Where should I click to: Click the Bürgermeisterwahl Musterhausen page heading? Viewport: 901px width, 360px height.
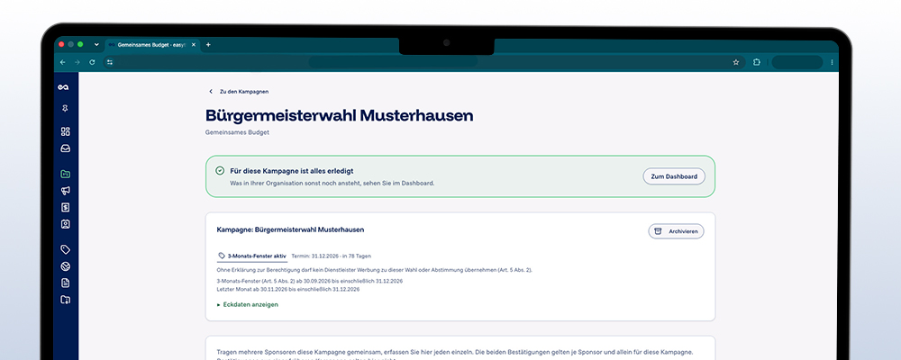pos(339,115)
